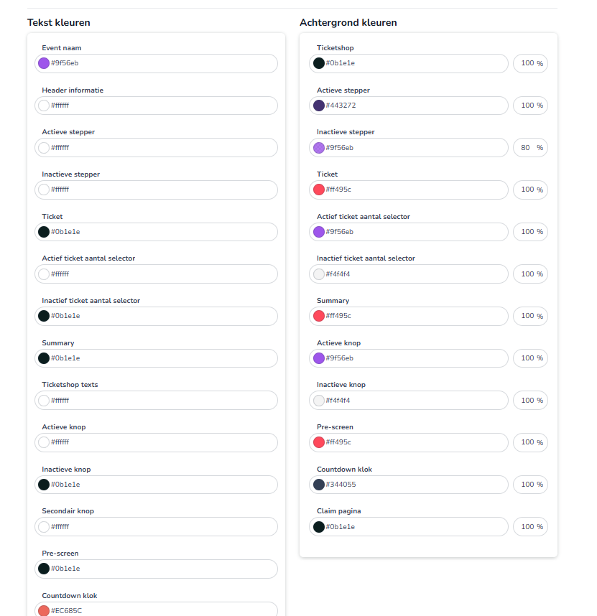597x616 pixels.
Task: Open the Inactieve stepper background color swatch
Action: tap(319, 148)
